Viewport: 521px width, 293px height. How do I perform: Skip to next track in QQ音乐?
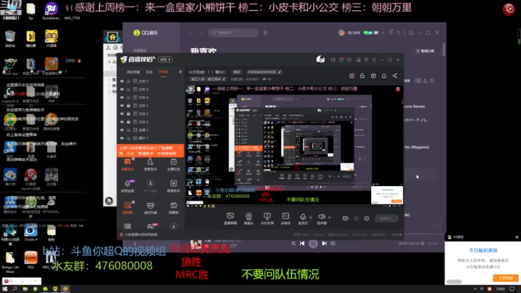(324, 244)
